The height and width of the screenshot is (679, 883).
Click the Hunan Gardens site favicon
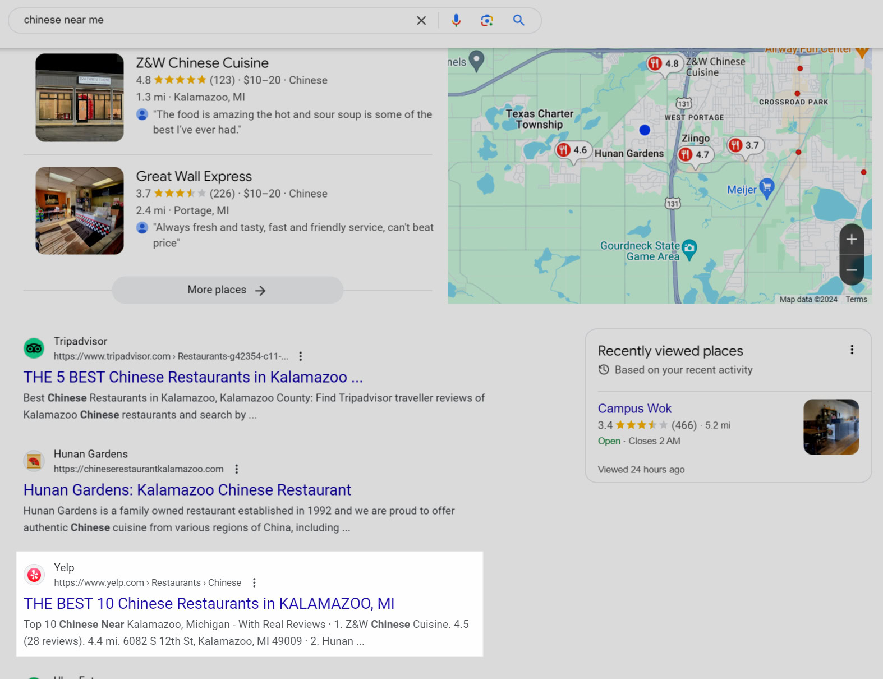pos(34,461)
